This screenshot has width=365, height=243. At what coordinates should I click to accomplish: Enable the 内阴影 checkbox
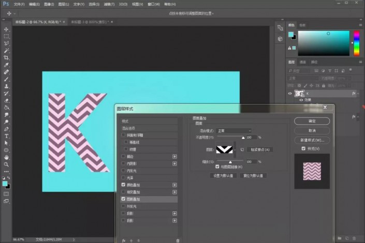[123, 163]
